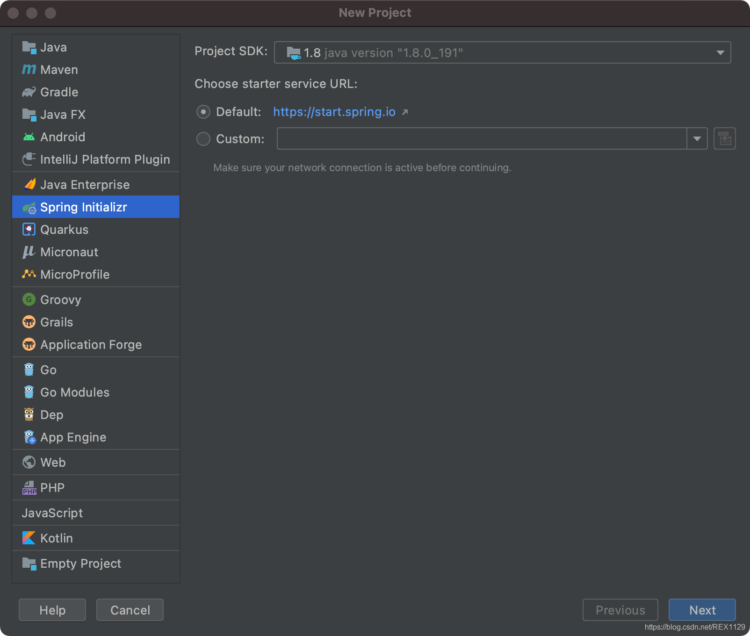Click the custom URL import icon button

[725, 138]
